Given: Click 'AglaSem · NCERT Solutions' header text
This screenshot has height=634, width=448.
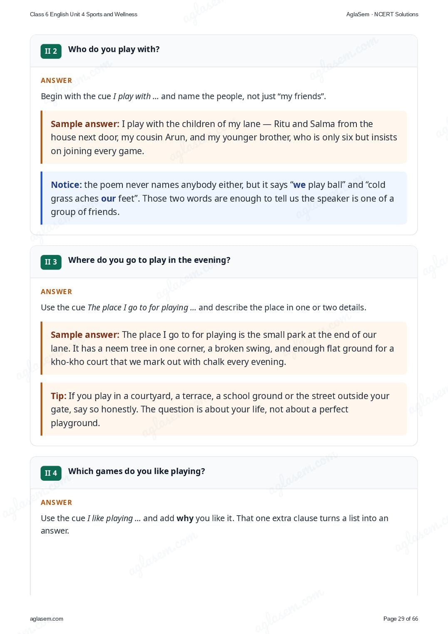Looking at the screenshot, I should 382,14.
